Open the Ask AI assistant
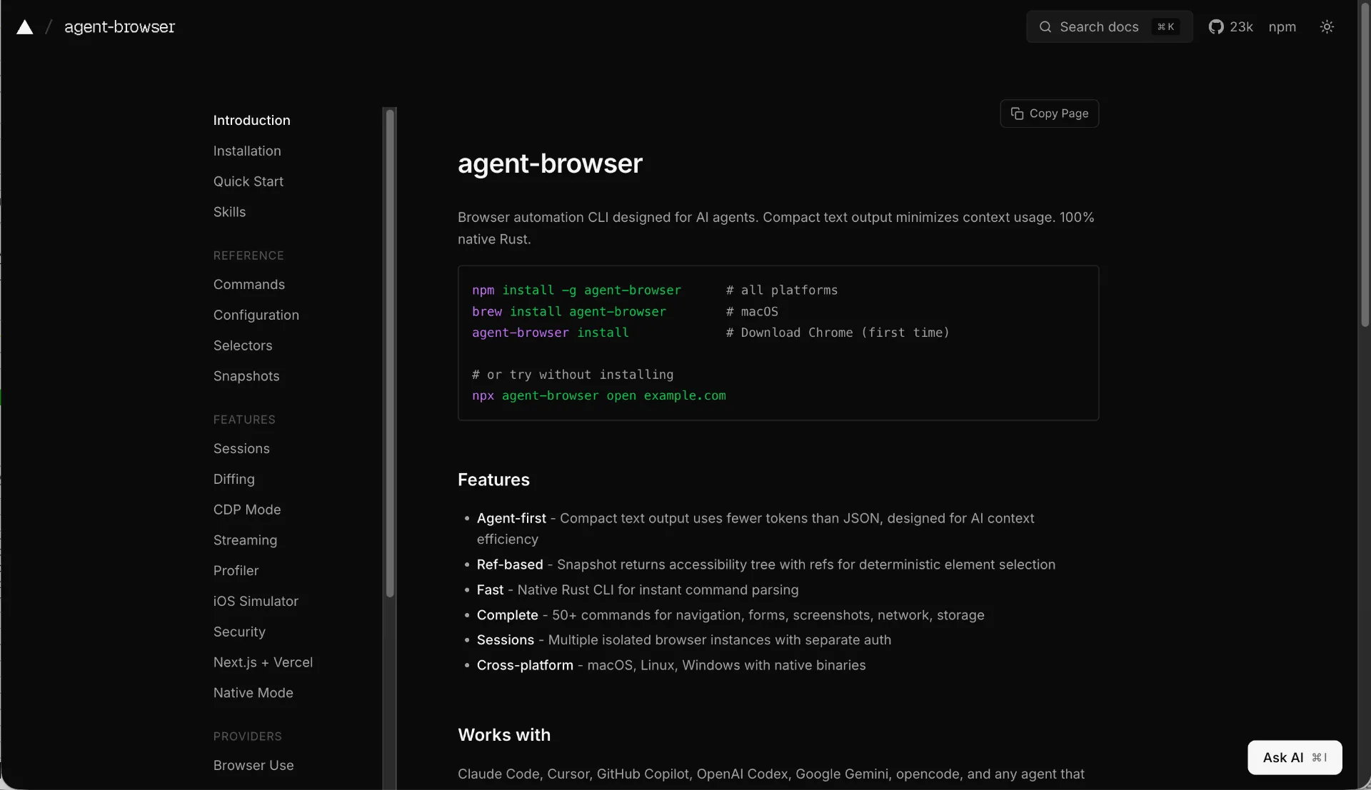 [1283, 758]
